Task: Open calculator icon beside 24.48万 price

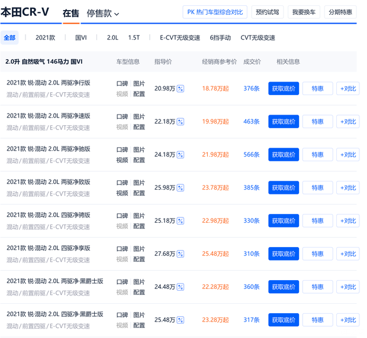Action: [x=181, y=287]
